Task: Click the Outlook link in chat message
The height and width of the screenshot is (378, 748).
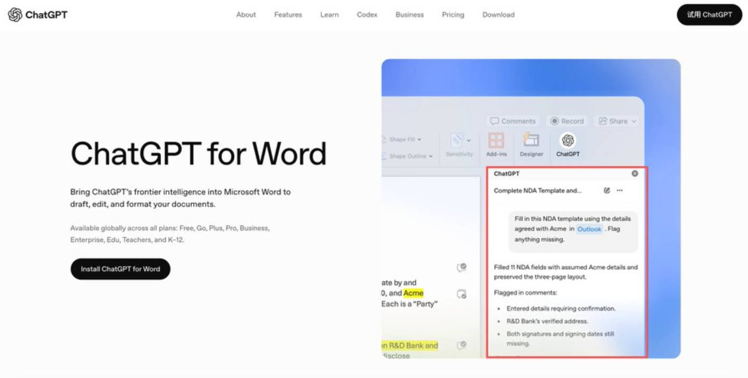Action: point(589,229)
